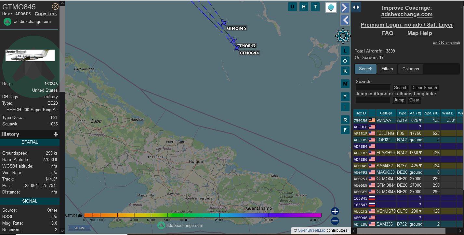Viewport: 464px width, 235px height.
Task: Click the Copy Link link
Action: (46, 14)
